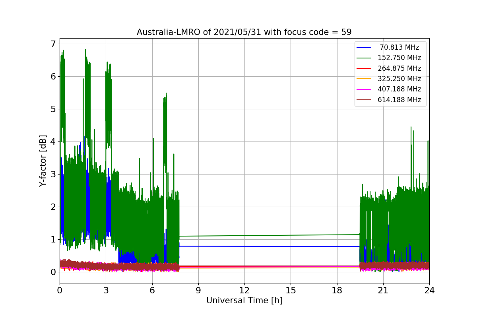The image size is (477, 318).
Task: Select the 264.875 MHz legend label
Action: [x=399, y=68]
